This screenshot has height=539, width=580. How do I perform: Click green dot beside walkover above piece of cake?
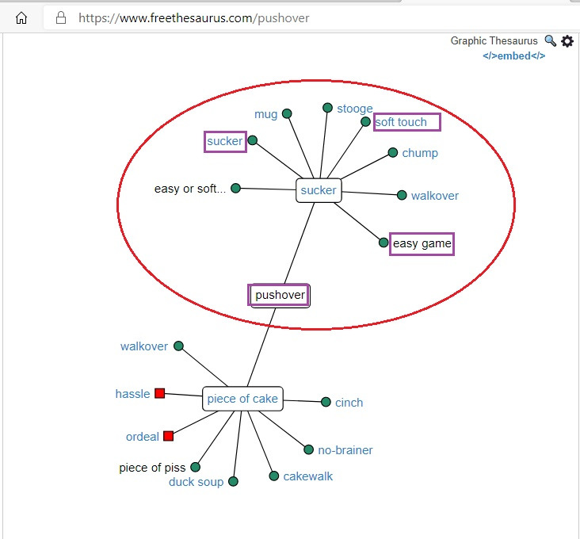[178, 346]
